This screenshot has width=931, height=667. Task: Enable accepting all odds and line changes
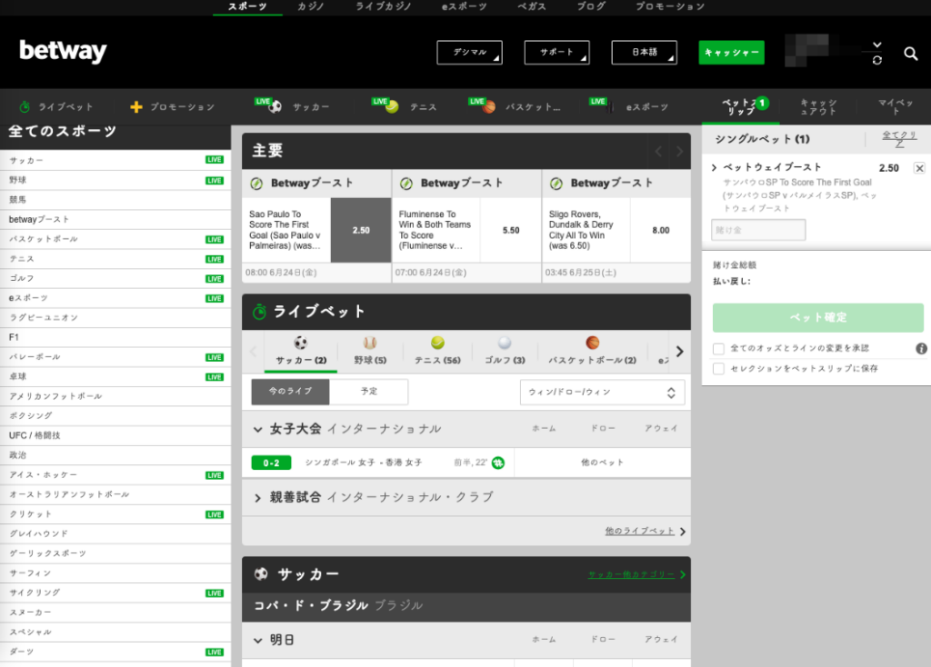(718, 348)
